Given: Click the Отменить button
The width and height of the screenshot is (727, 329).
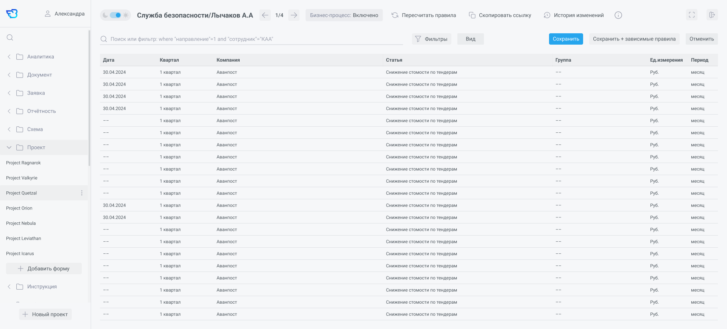Looking at the screenshot, I should coord(702,39).
